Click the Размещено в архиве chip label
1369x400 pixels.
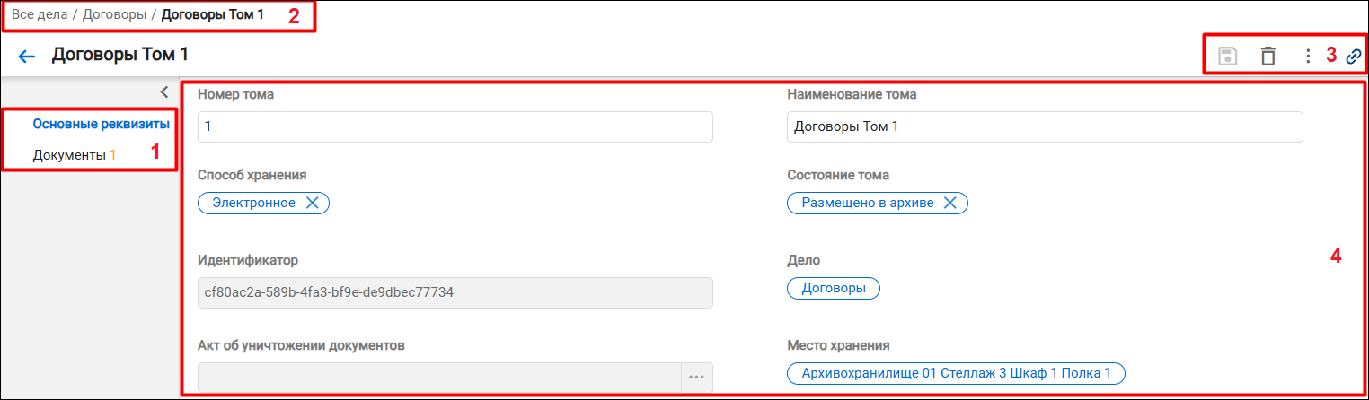click(x=867, y=203)
